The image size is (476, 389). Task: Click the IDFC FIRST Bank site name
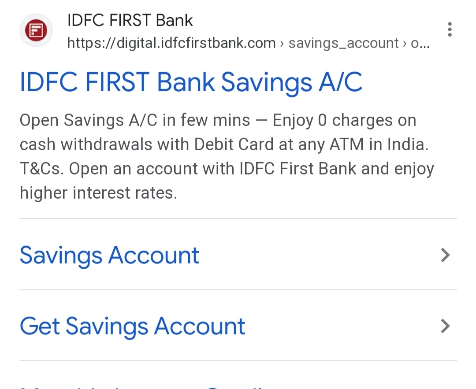tap(130, 20)
